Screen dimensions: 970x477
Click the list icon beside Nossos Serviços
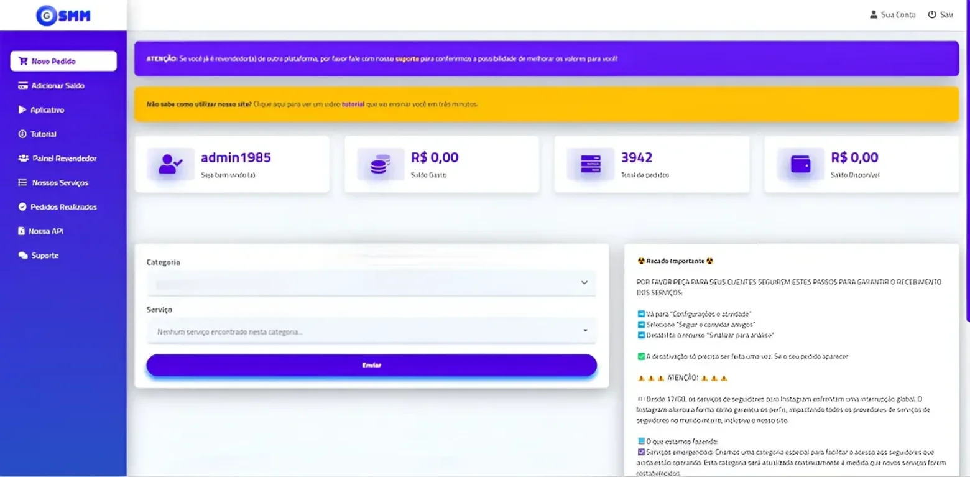click(x=23, y=183)
